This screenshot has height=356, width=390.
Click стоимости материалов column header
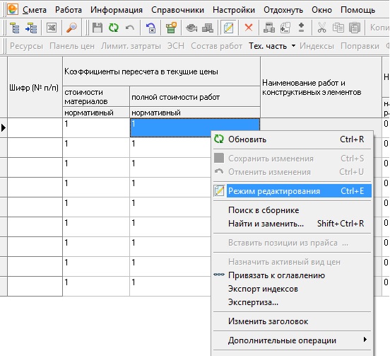tap(96, 97)
